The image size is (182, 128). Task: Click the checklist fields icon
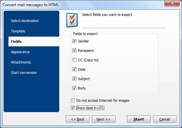coord(72,20)
